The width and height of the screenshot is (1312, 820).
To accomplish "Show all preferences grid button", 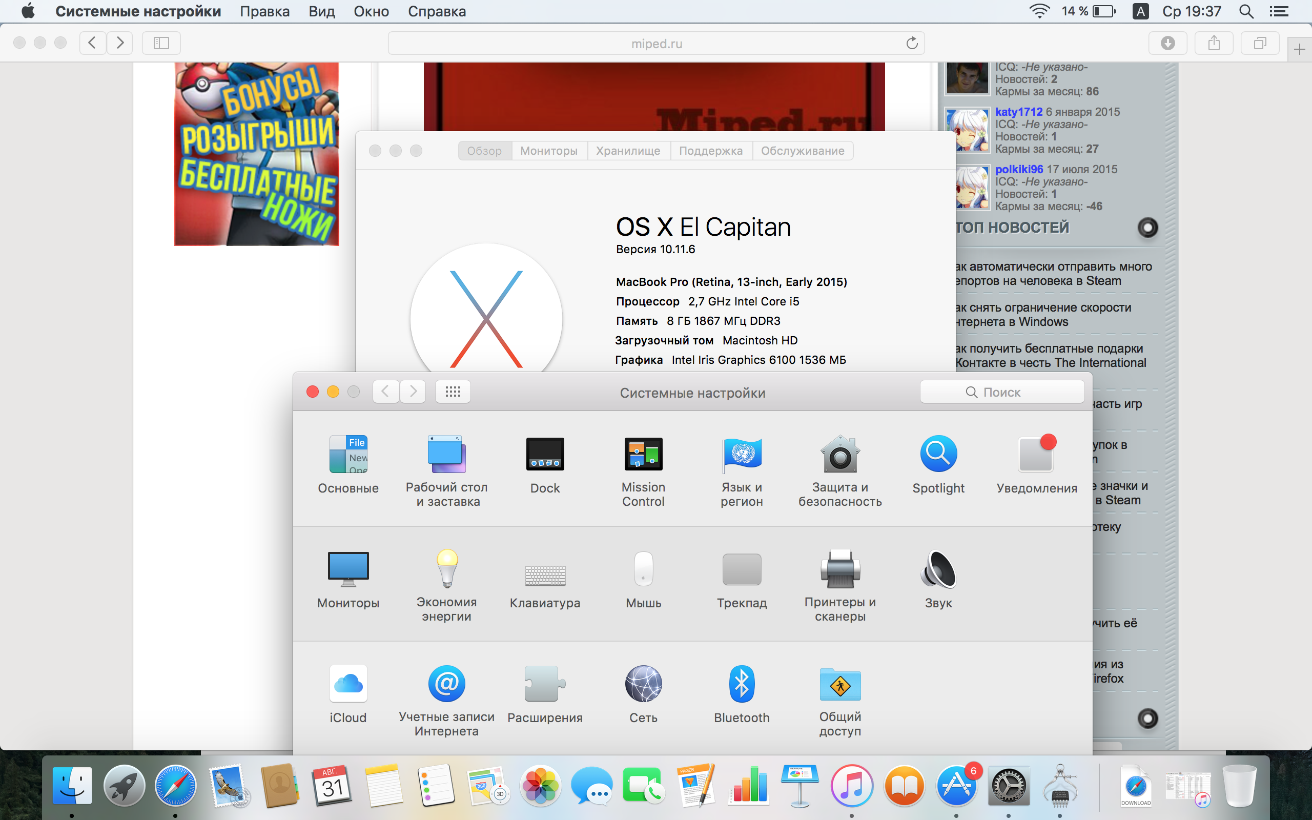I will (x=453, y=392).
